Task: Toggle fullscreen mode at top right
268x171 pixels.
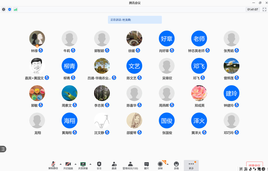Action: [264, 9]
